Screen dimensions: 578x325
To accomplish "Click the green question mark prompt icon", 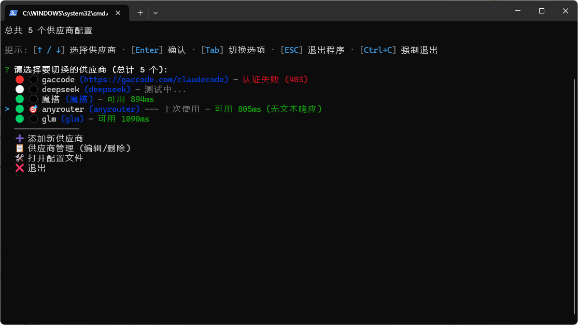I will tap(7, 69).
